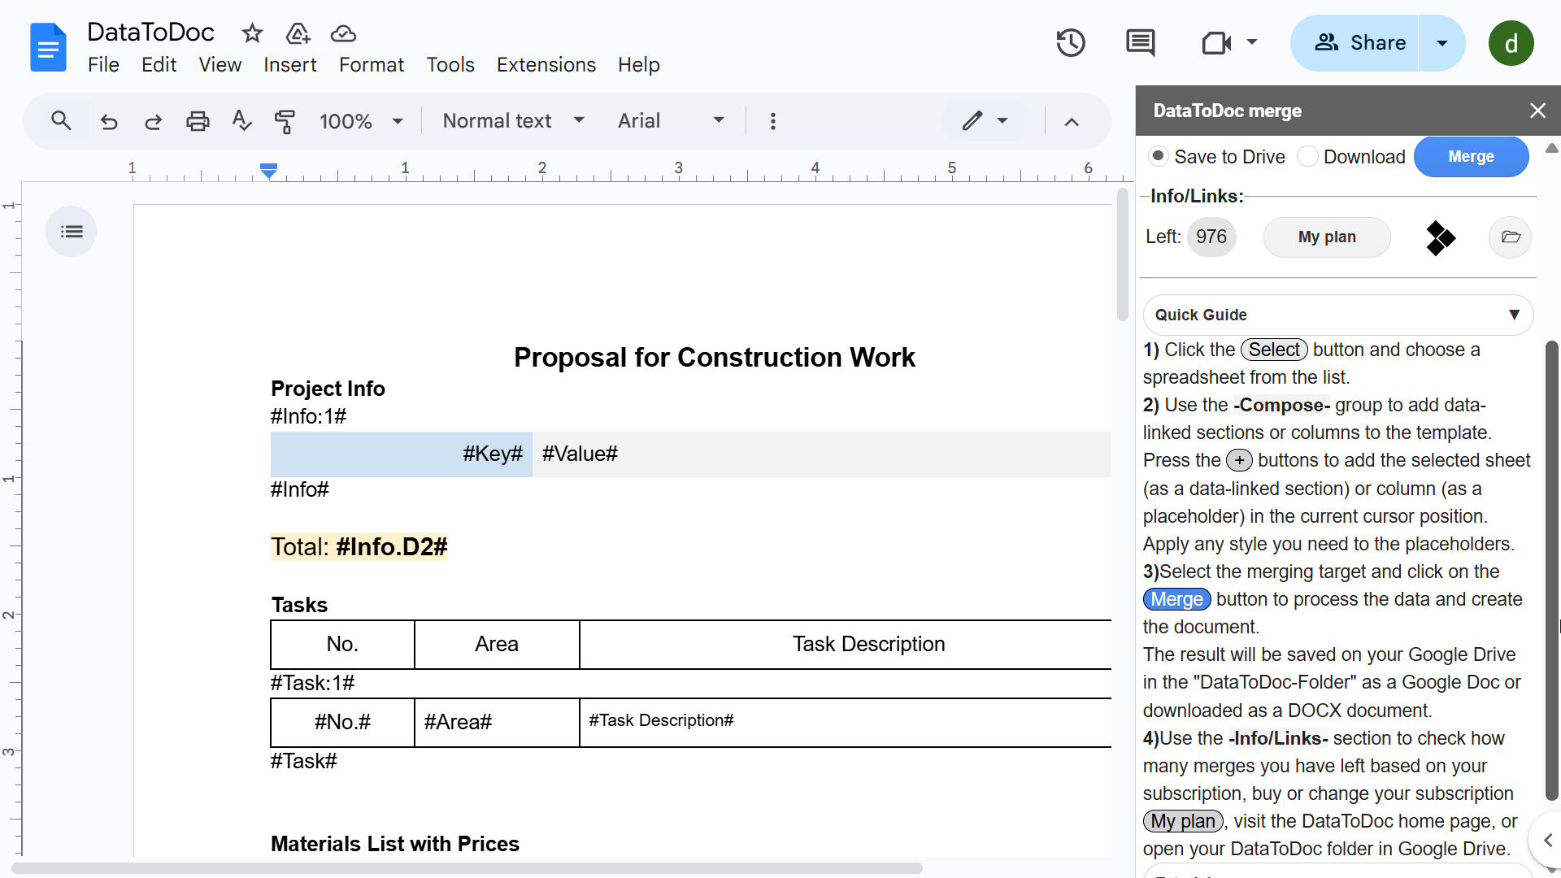Open the meeting options dropdown arrow
This screenshot has width=1561, height=878.
click(x=1252, y=42)
